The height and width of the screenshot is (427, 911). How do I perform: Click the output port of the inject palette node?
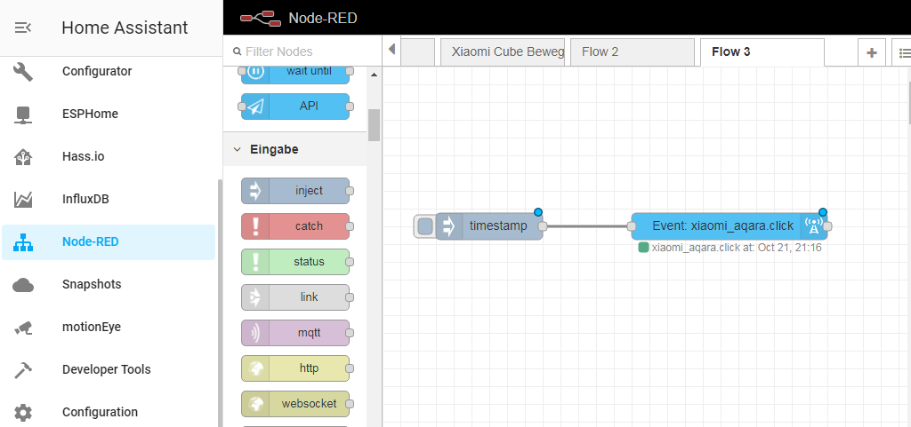[350, 191]
